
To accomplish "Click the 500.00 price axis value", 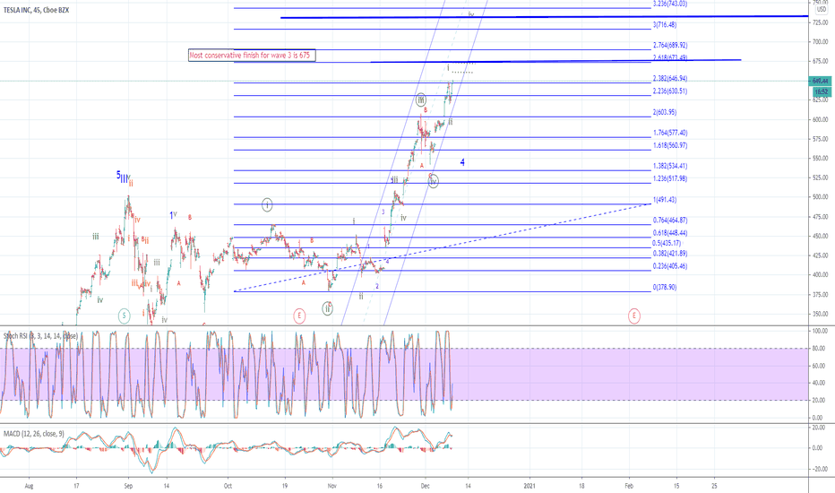I will point(820,197).
